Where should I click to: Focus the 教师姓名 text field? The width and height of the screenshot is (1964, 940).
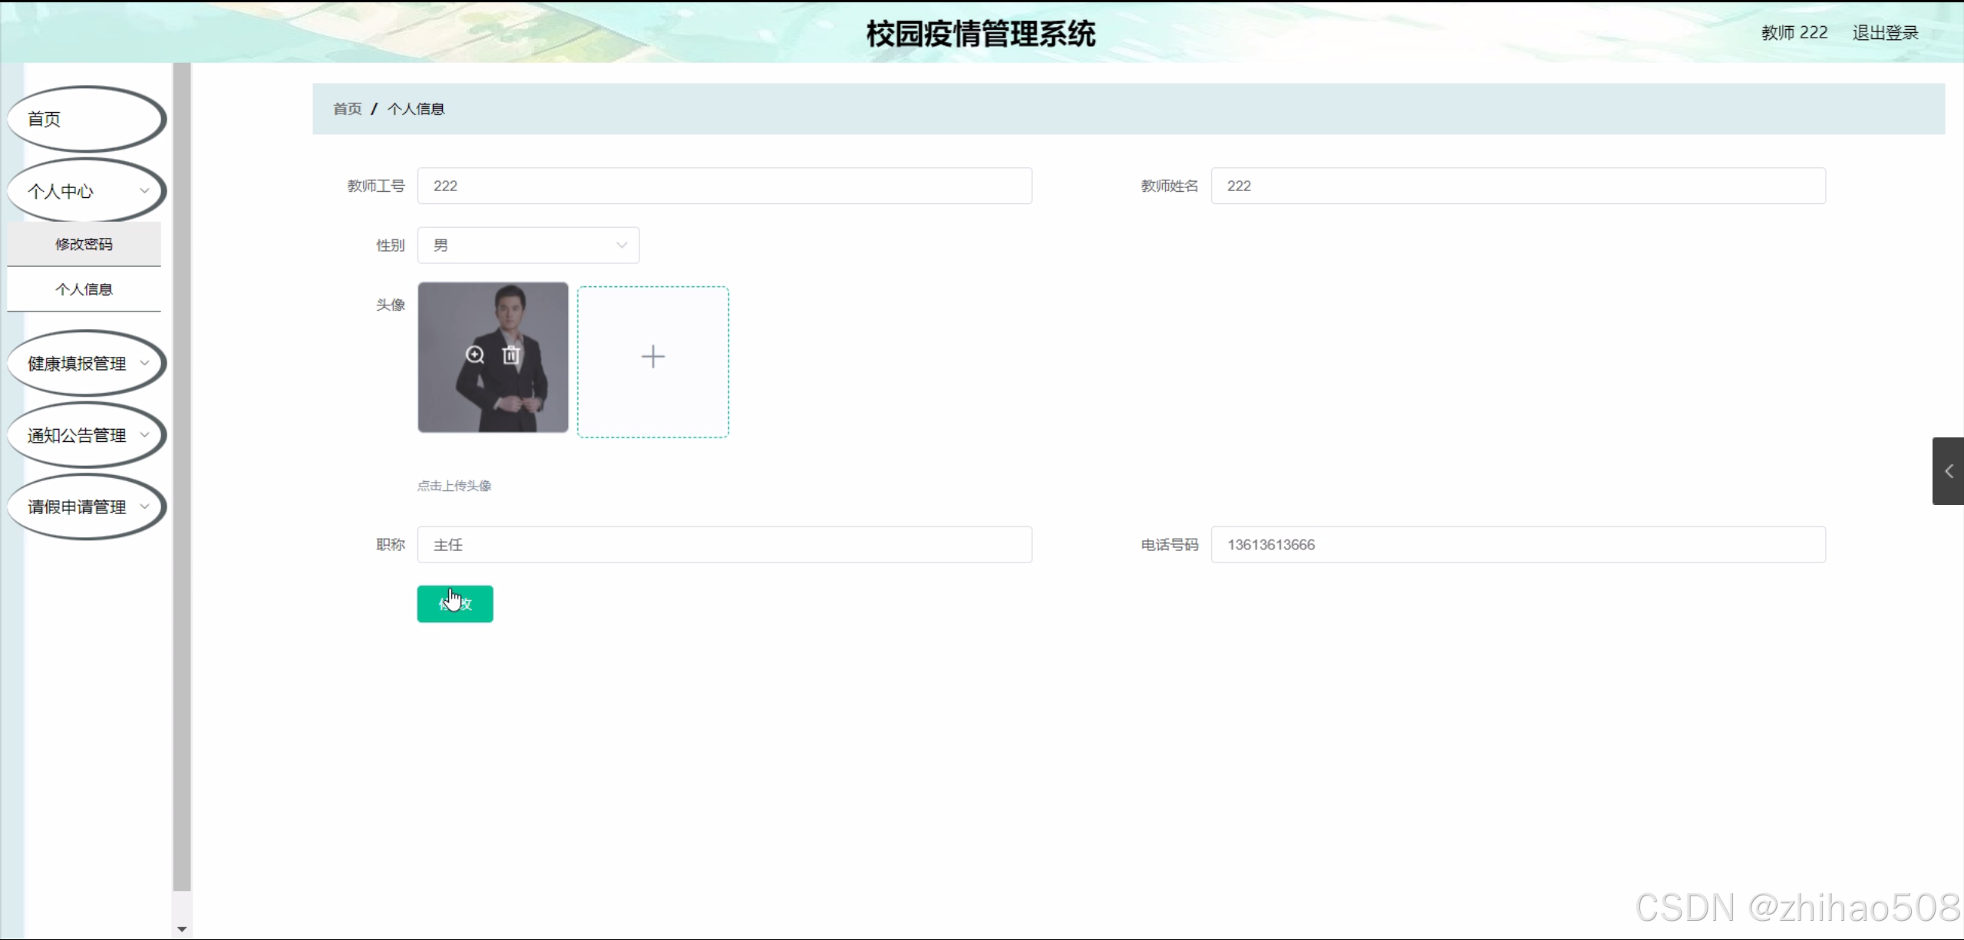click(x=1517, y=186)
